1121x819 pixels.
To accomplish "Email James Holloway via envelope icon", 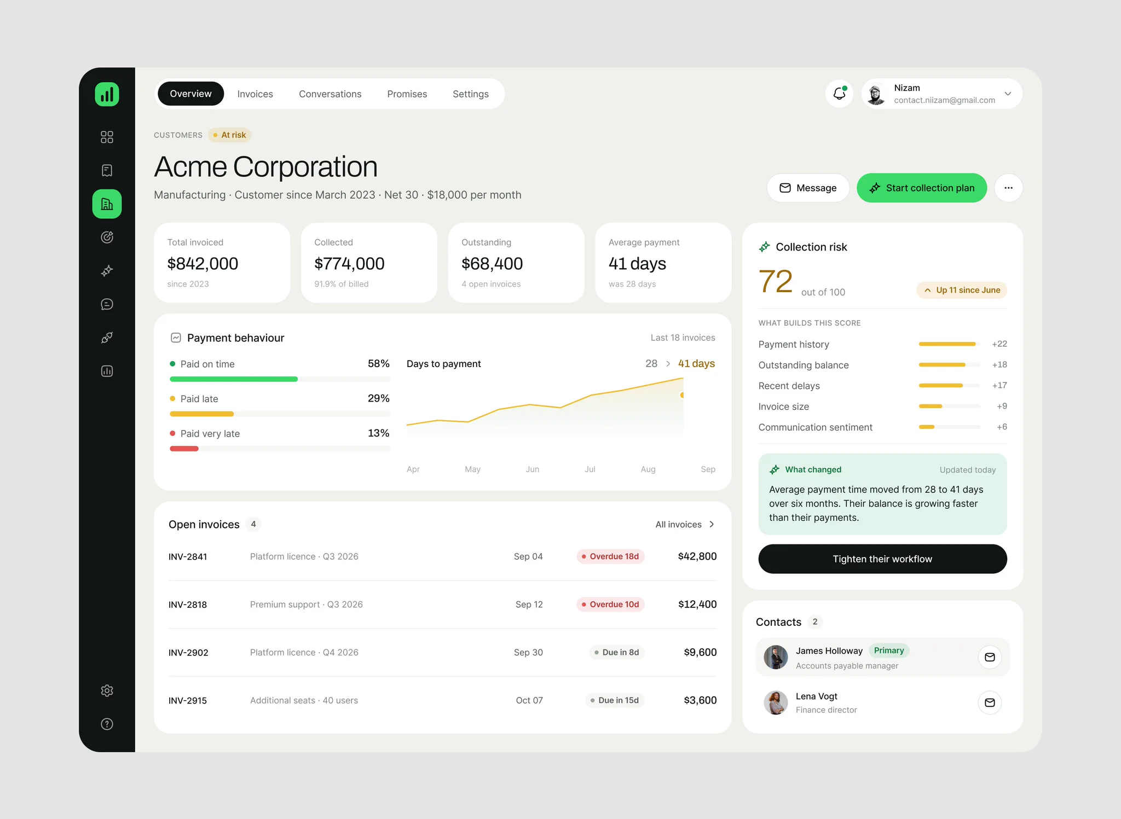I will 990,657.
